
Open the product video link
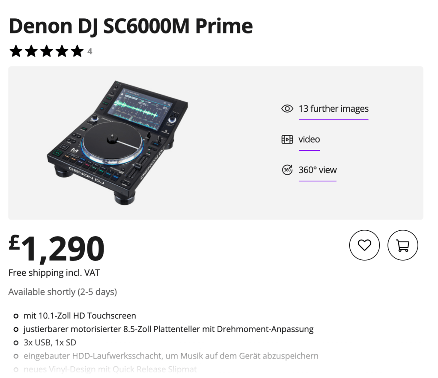pyautogui.click(x=309, y=140)
